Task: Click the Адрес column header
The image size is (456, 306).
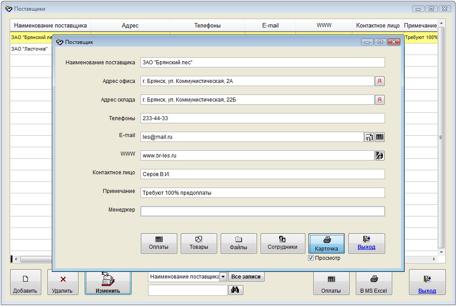Action: pos(130,26)
